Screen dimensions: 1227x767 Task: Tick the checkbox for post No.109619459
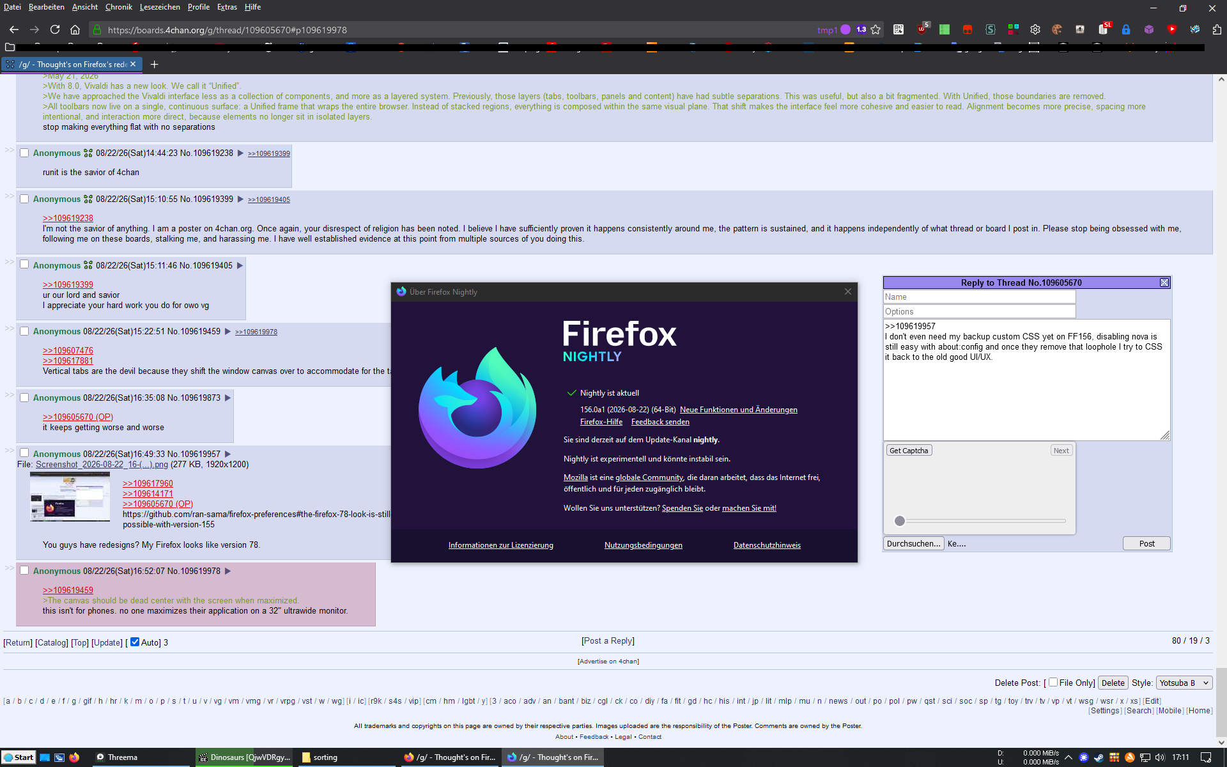click(24, 331)
